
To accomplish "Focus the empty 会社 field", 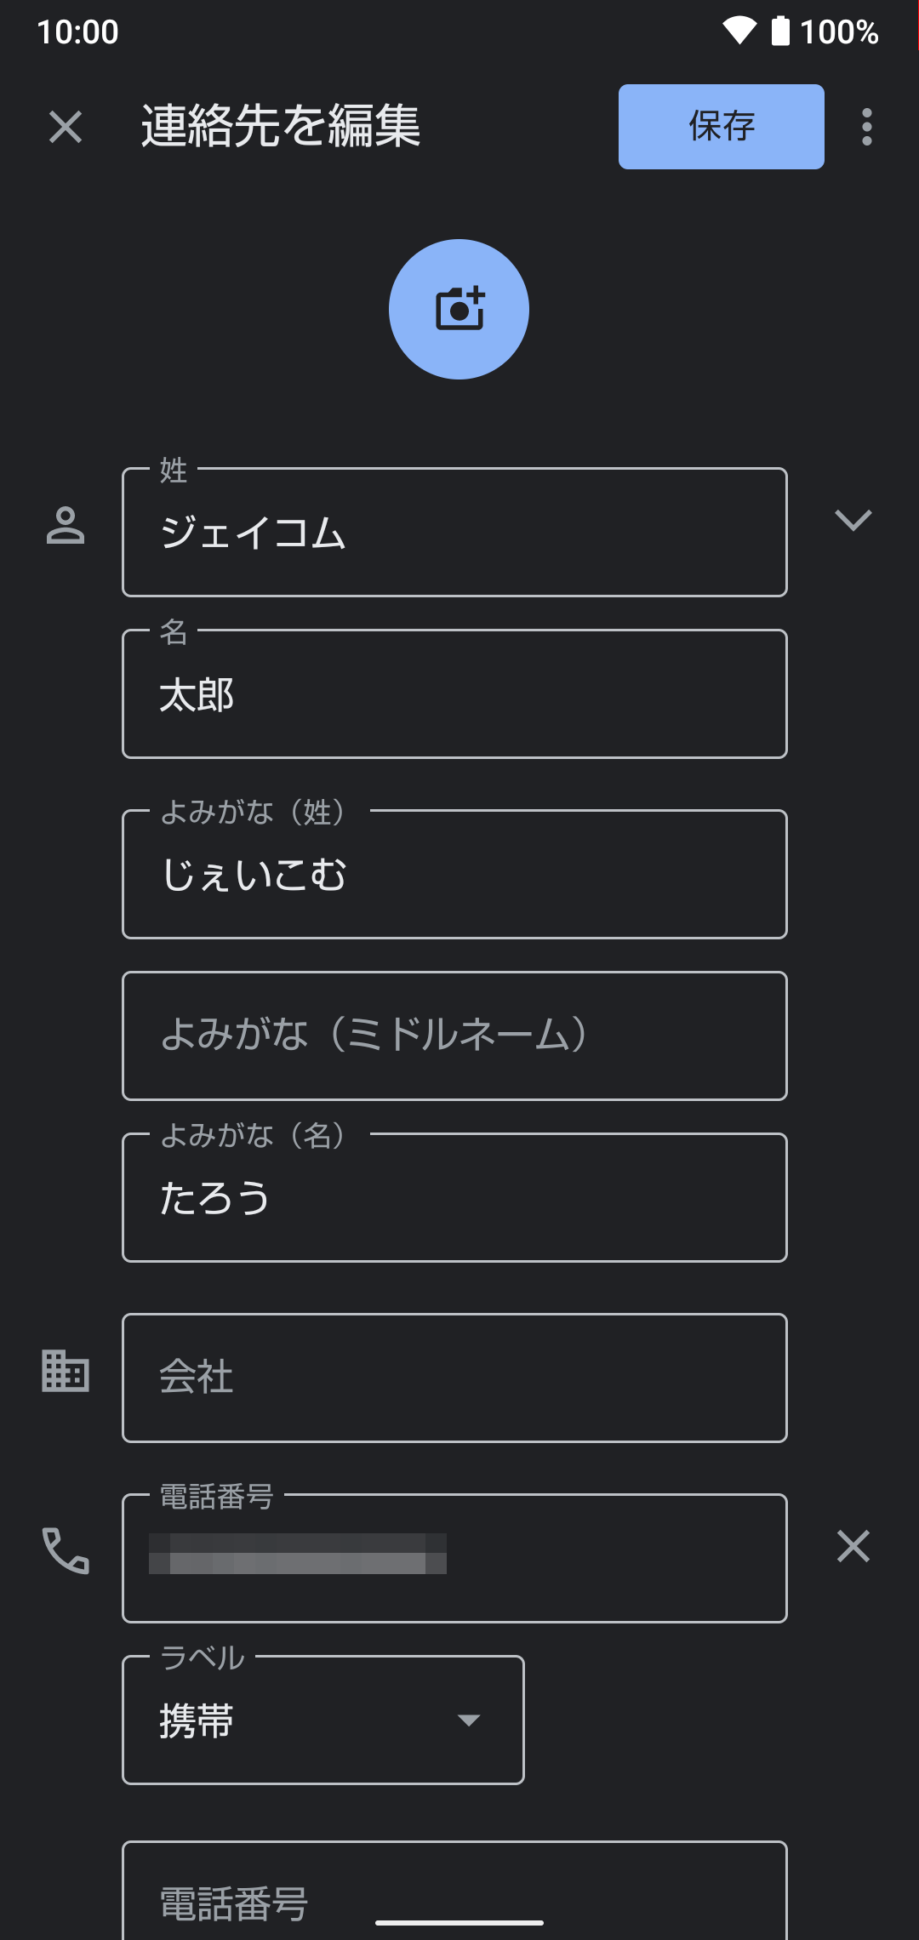I will (x=454, y=1378).
